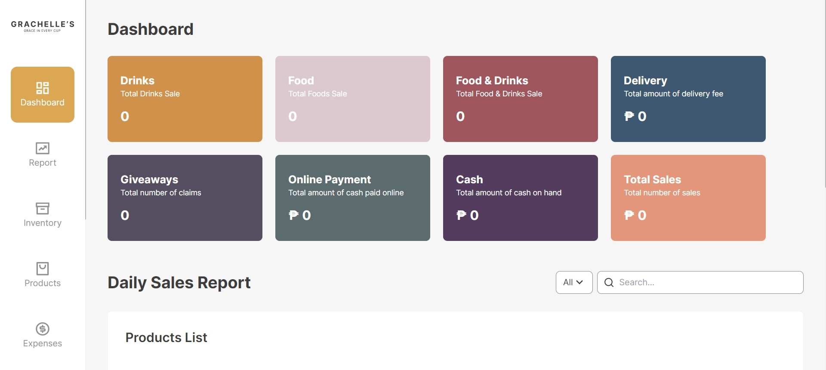Image resolution: width=826 pixels, height=370 pixels.
Task: Click the Dashboard grid icon in sidebar
Action: click(43, 88)
